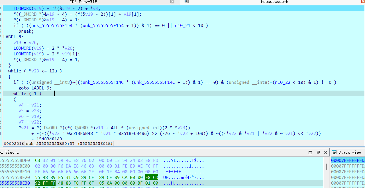Screen dimensions: 365x188
Task: Float the Hex View-1 panel
Action: coord(318,153)
